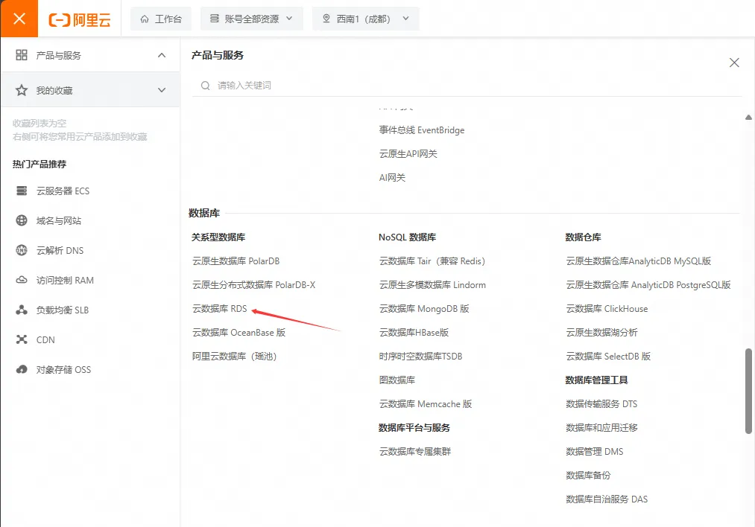Open 数据传输服务 DTS
This screenshot has height=527, width=755.
click(601, 404)
